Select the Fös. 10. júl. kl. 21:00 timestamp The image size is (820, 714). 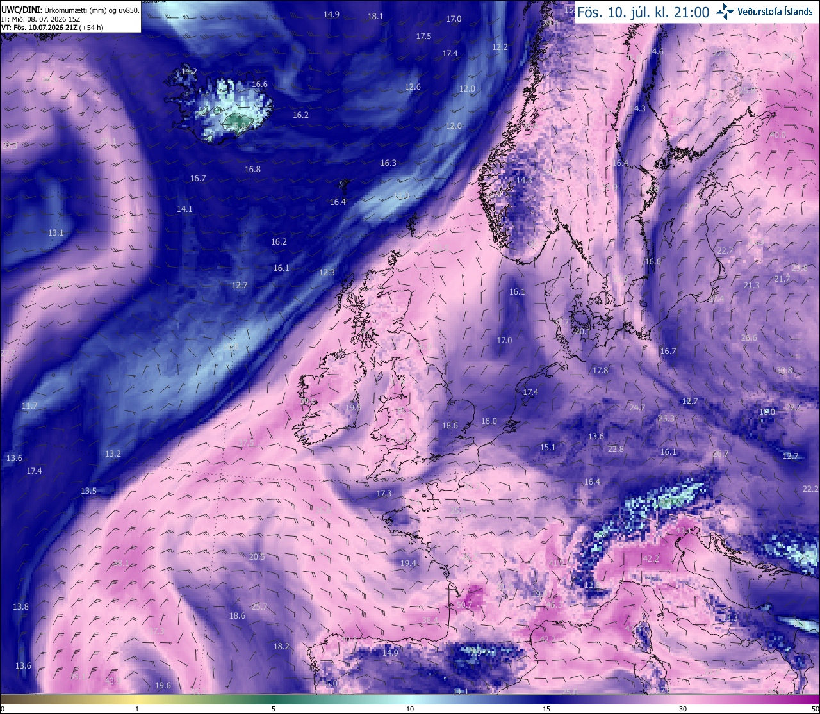(x=643, y=12)
